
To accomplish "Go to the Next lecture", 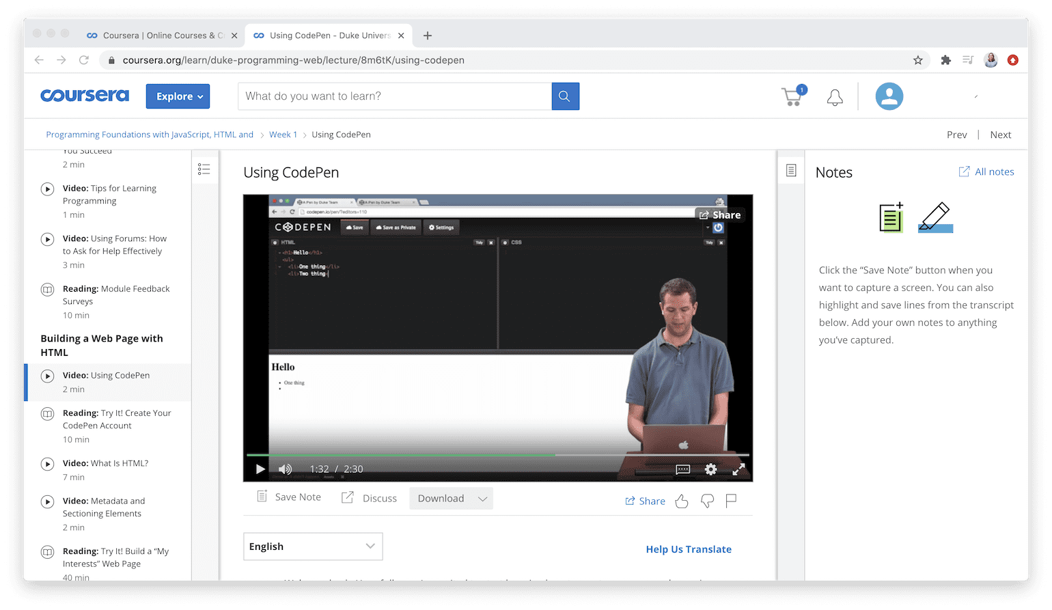I will point(1000,135).
